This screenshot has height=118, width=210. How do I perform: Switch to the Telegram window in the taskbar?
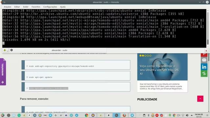132,115
